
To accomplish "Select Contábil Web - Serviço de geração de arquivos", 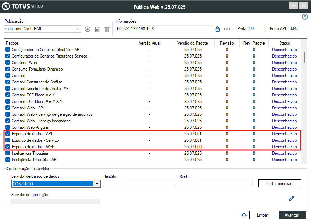I will [52, 114].
